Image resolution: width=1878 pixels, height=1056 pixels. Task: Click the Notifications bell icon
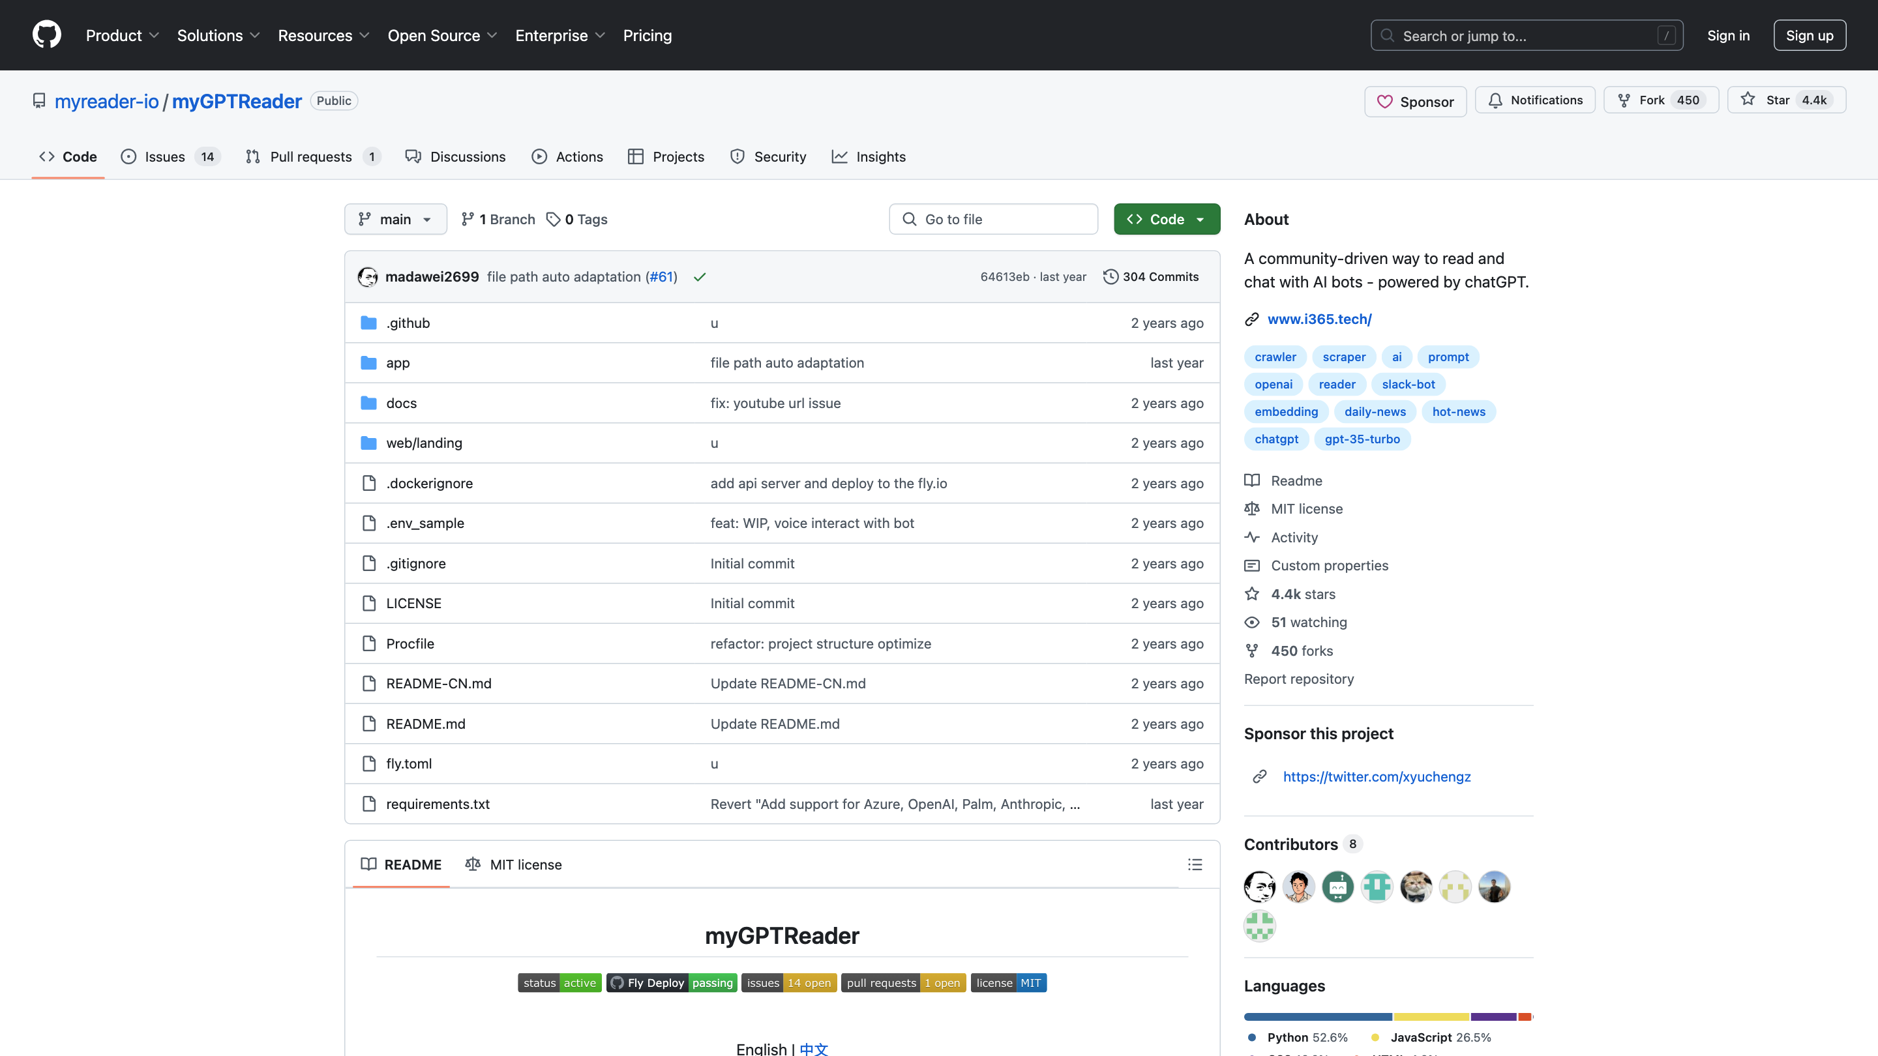pyautogui.click(x=1495, y=100)
